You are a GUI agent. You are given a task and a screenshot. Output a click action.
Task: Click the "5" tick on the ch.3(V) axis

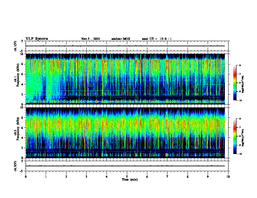click(x=22, y=161)
